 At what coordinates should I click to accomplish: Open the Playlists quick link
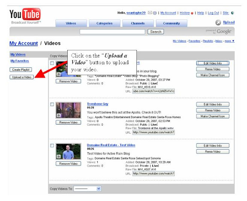click(x=208, y=41)
